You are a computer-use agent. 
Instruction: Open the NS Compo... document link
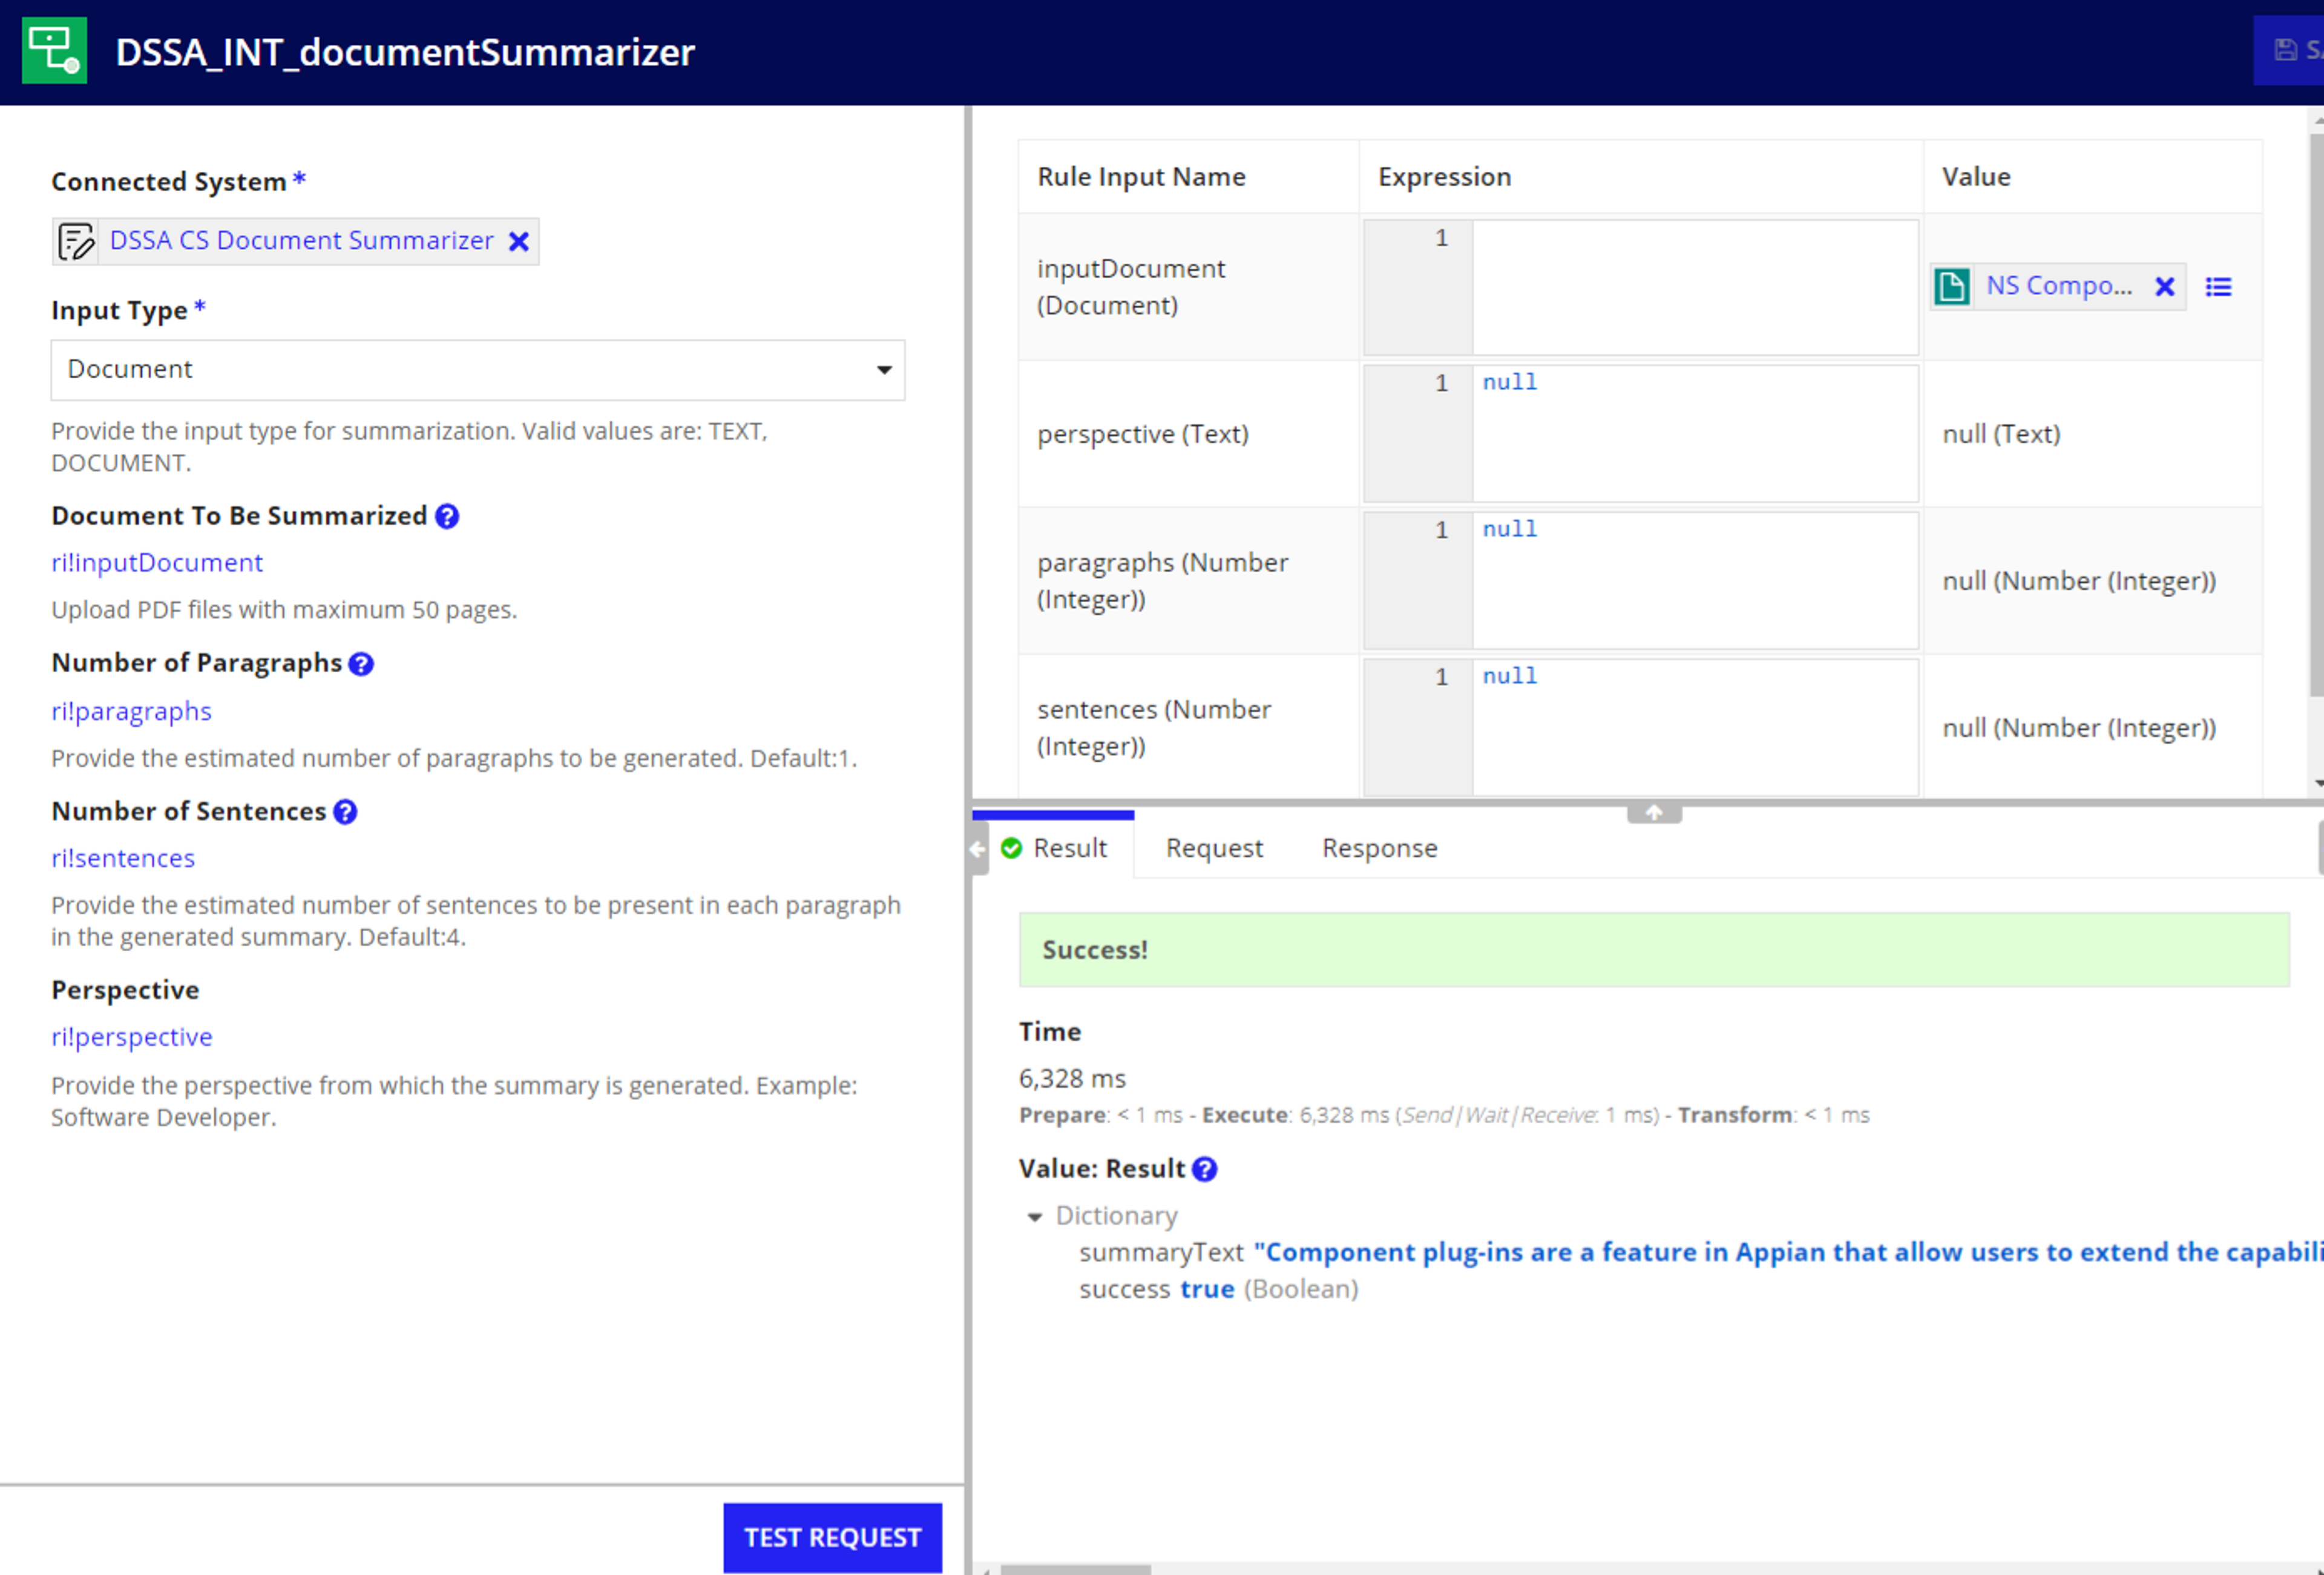pos(2058,286)
